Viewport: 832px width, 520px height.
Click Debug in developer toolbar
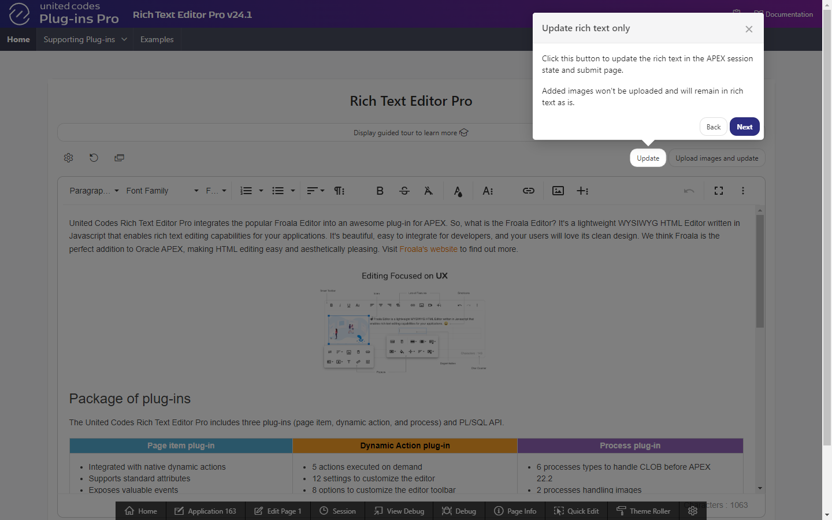(459, 511)
